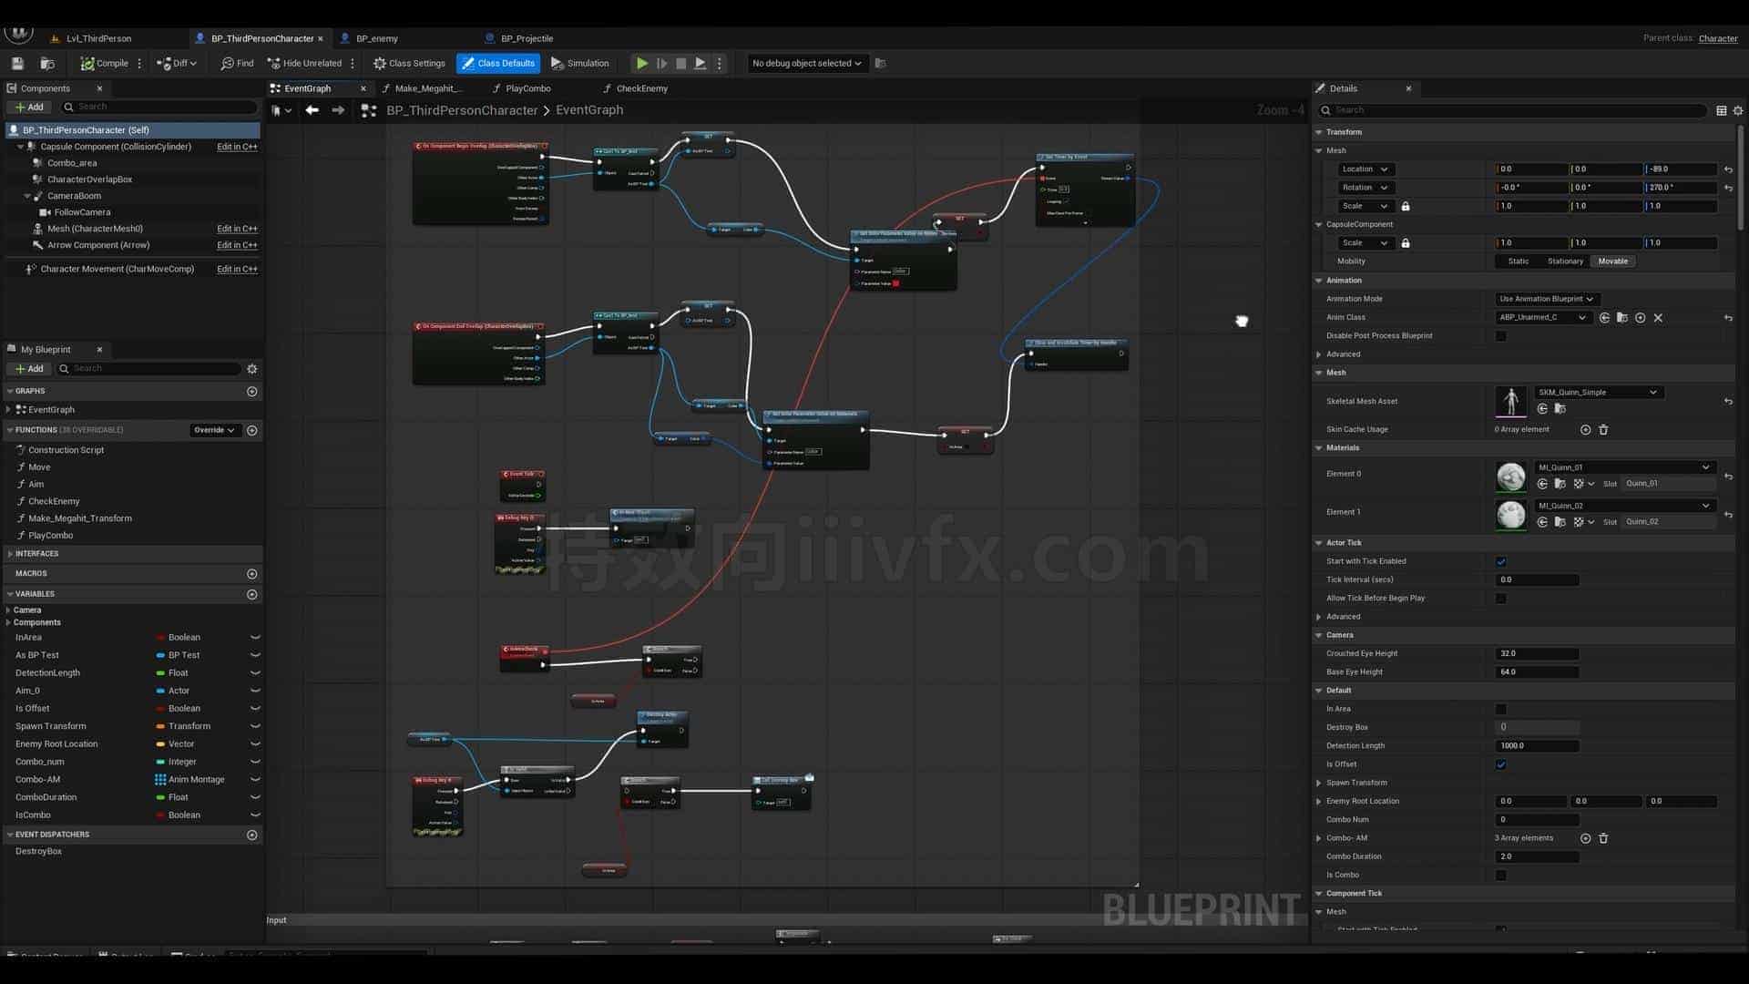Open the Animation Mode dropdown

tap(1548, 299)
